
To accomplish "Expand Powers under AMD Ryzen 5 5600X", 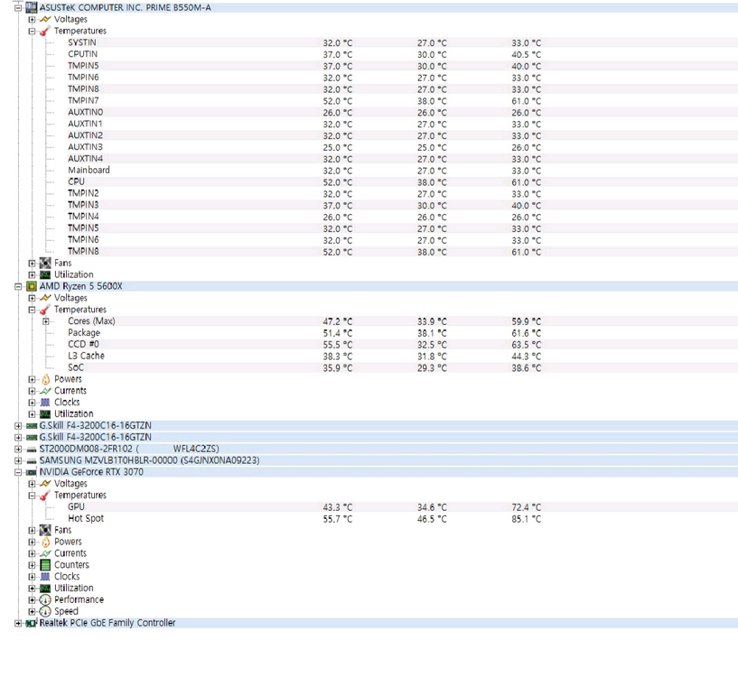I will [32, 380].
